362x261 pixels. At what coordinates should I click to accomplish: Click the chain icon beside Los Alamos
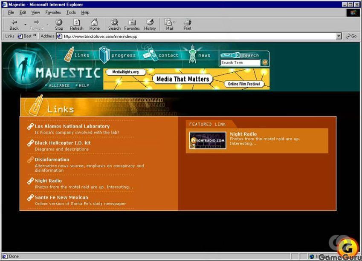pos(30,126)
